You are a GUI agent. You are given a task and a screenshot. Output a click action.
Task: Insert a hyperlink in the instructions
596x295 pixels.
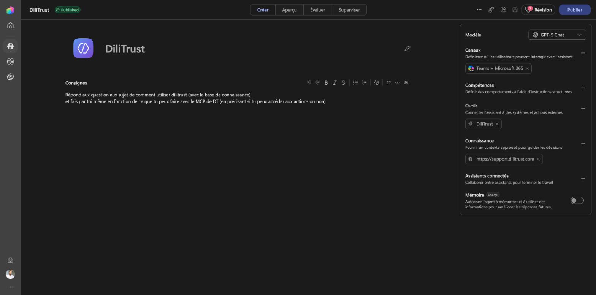406,83
